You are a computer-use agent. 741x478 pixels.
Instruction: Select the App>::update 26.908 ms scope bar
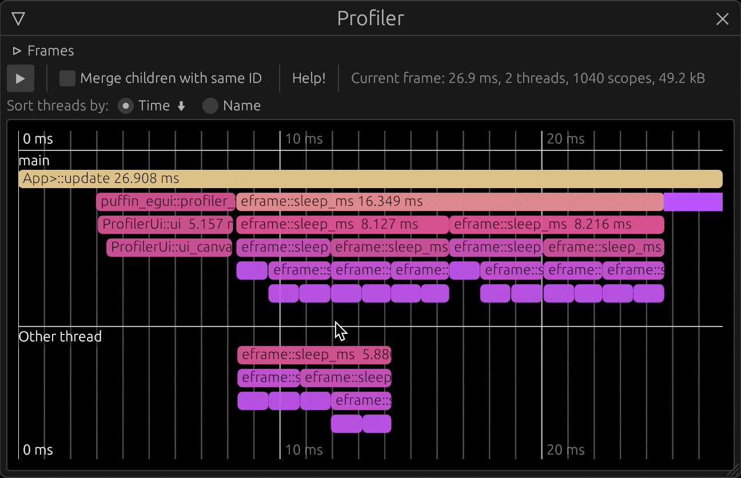[x=370, y=178]
